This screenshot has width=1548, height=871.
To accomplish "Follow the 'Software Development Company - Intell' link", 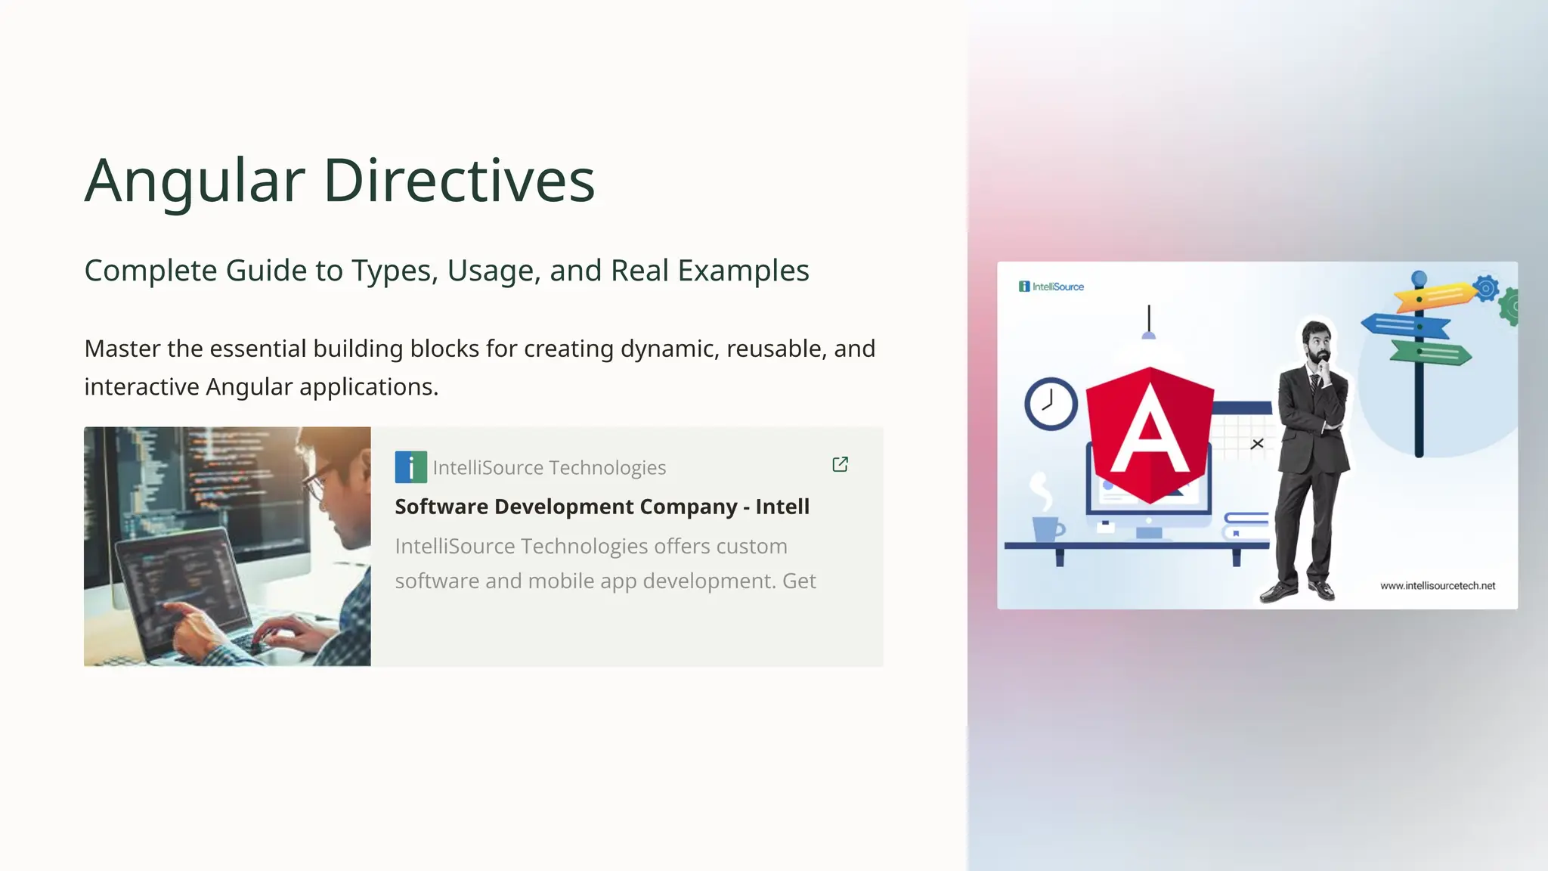I will pos(602,507).
